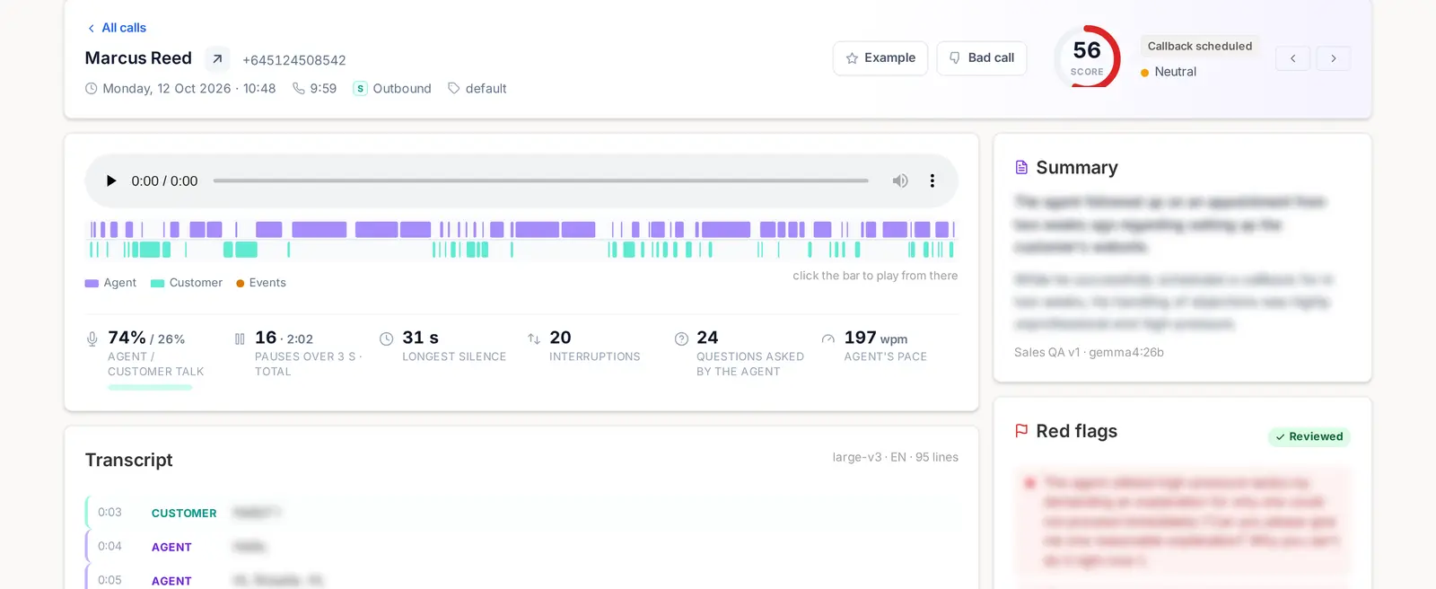This screenshot has height=589, width=1436.
Task: Click the Red flags flag icon
Action: click(1021, 431)
